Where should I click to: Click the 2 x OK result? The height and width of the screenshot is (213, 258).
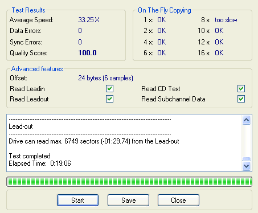click(162, 31)
